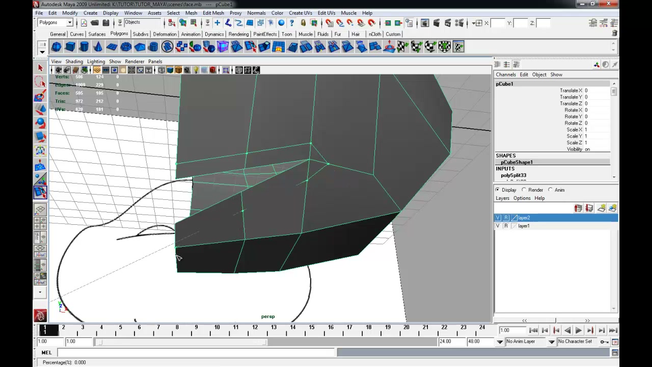
Task: Select the Render radio button
Action: (x=524, y=190)
